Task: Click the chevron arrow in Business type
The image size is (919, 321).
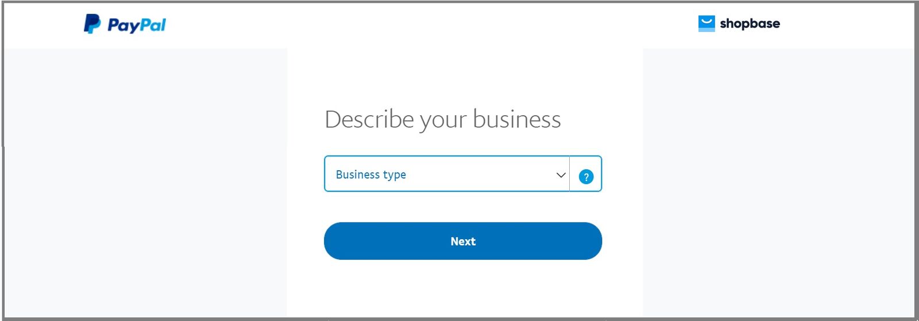Action: (x=561, y=175)
